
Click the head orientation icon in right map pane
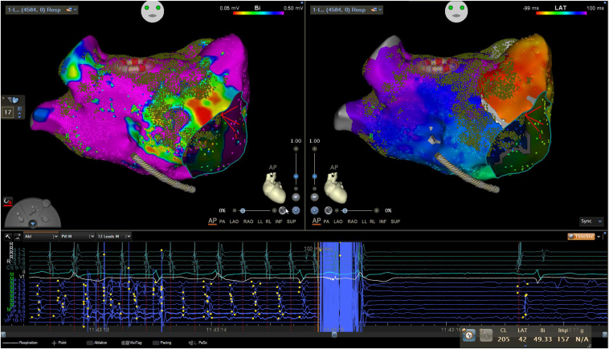pos(457,11)
